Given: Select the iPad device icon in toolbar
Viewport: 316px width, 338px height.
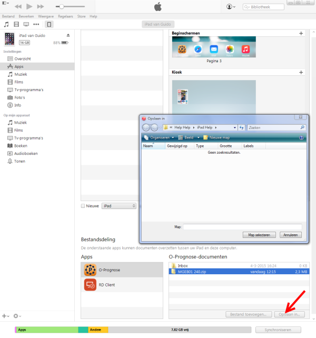Looking at the screenshot, I should click(49, 24).
